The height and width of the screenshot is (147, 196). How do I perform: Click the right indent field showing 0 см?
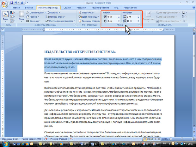(113, 21)
